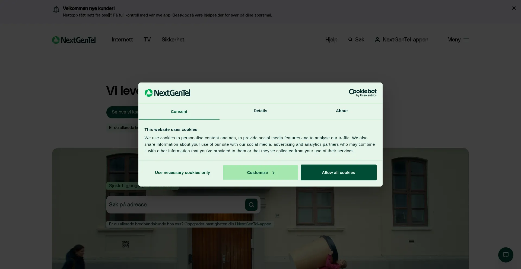Open the Internett menu item
This screenshot has height=269, width=521.
point(122,40)
